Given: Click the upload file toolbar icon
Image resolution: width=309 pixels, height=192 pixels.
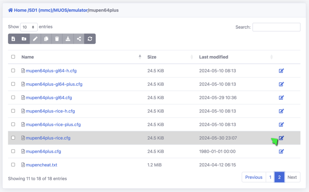Looking at the screenshot, I should click(x=13, y=39).
